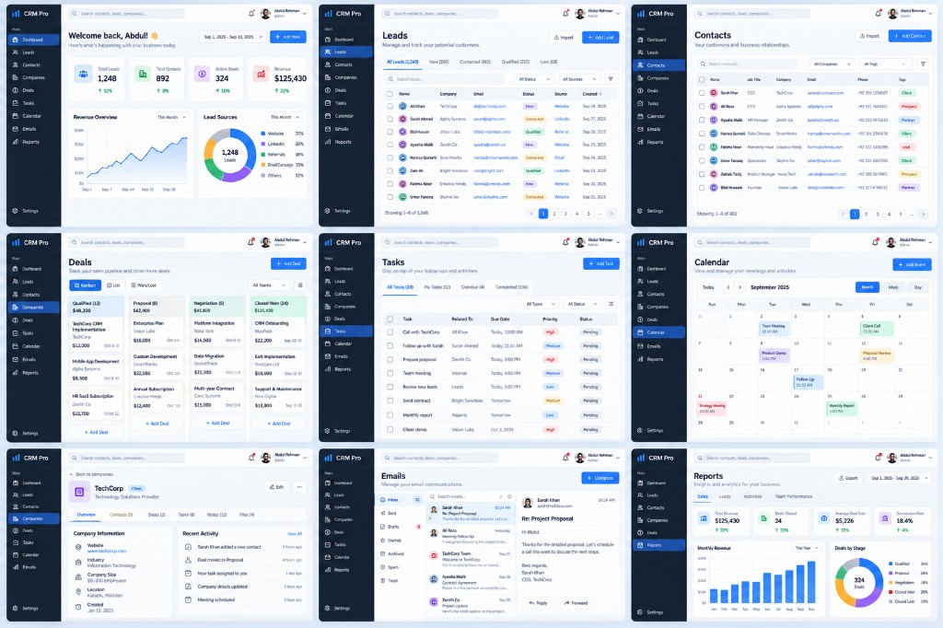Check the 'Client demo' task checkbox
Screen dimensions: 943x628
[390, 429]
